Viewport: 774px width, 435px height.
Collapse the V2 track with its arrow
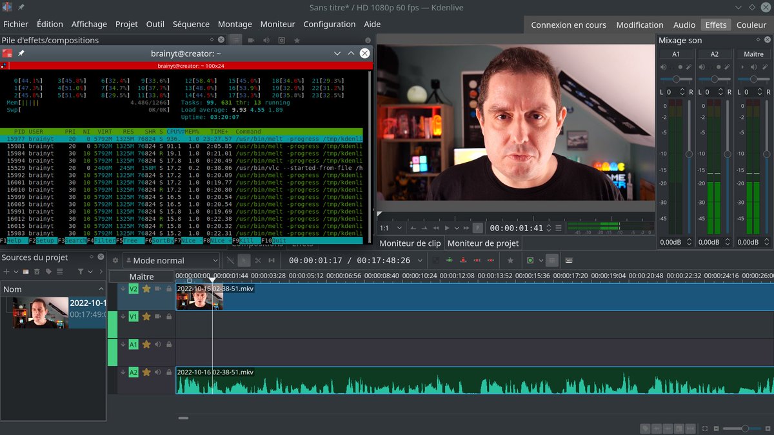123,288
